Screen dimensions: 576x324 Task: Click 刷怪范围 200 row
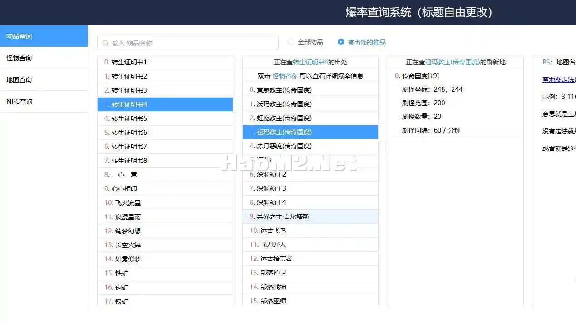coord(456,103)
